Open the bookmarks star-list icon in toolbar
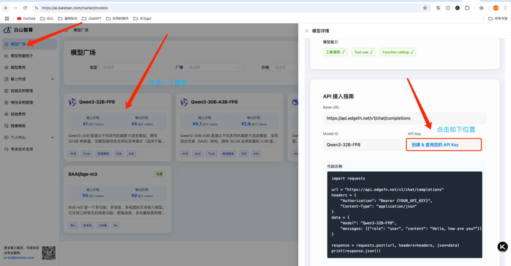The height and width of the screenshot is (266, 511). 482,8
